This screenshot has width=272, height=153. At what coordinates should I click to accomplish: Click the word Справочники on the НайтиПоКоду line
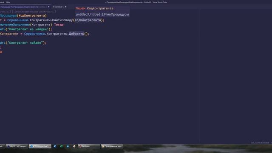17,20
